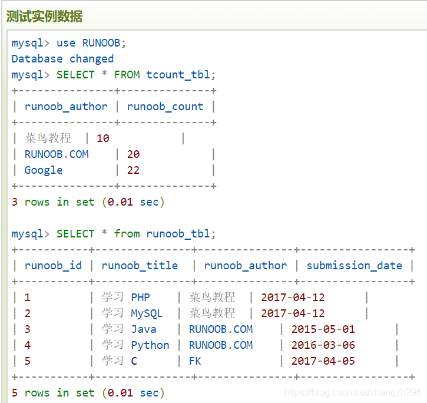Click the heading '测试实例数据'
The width and height of the screenshot is (427, 403).
pos(44,16)
